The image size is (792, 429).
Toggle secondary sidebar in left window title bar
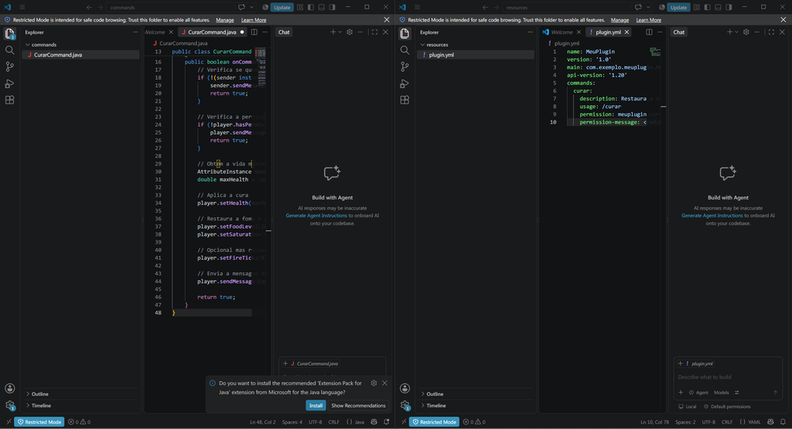[x=333, y=7]
